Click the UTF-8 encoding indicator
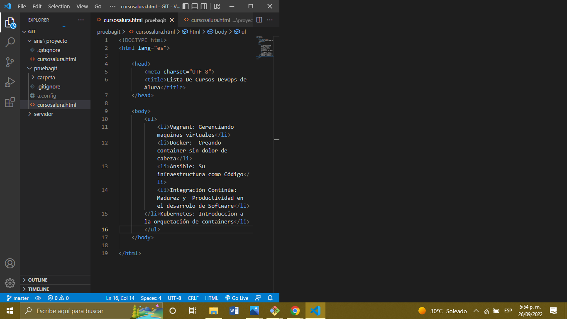 (x=174, y=298)
